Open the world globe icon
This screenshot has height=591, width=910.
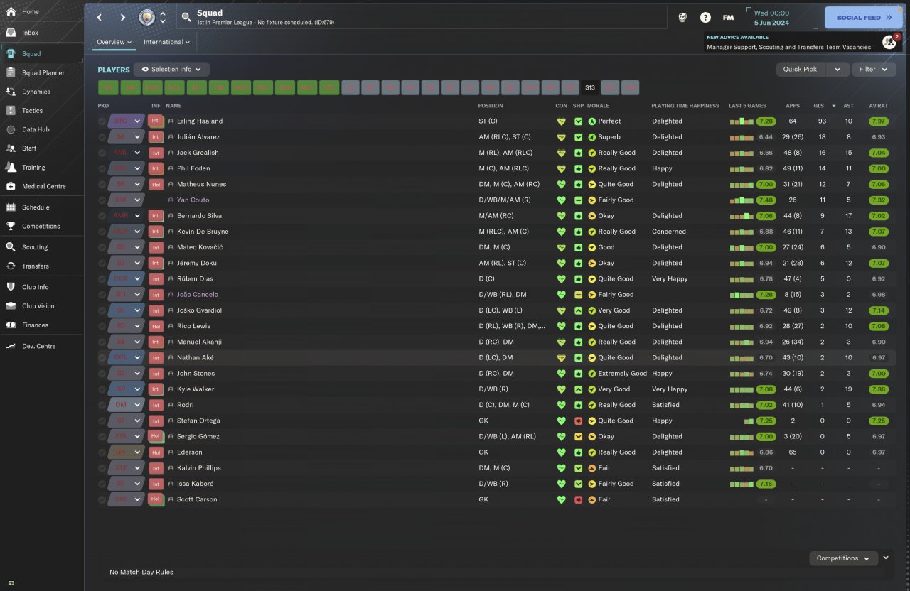point(682,17)
